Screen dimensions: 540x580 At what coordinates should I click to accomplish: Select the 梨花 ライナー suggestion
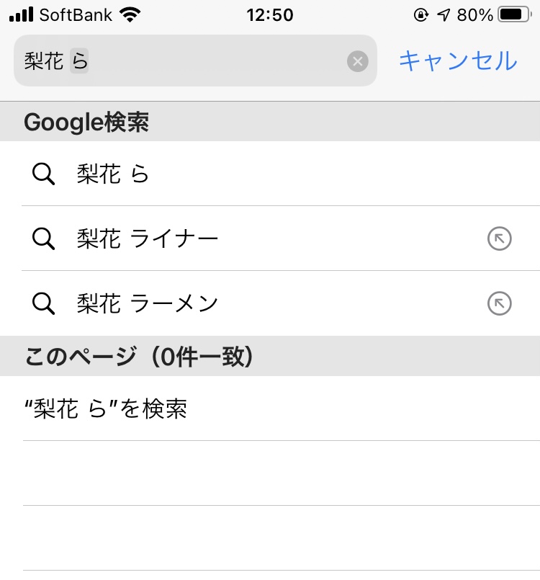(x=148, y=238)
